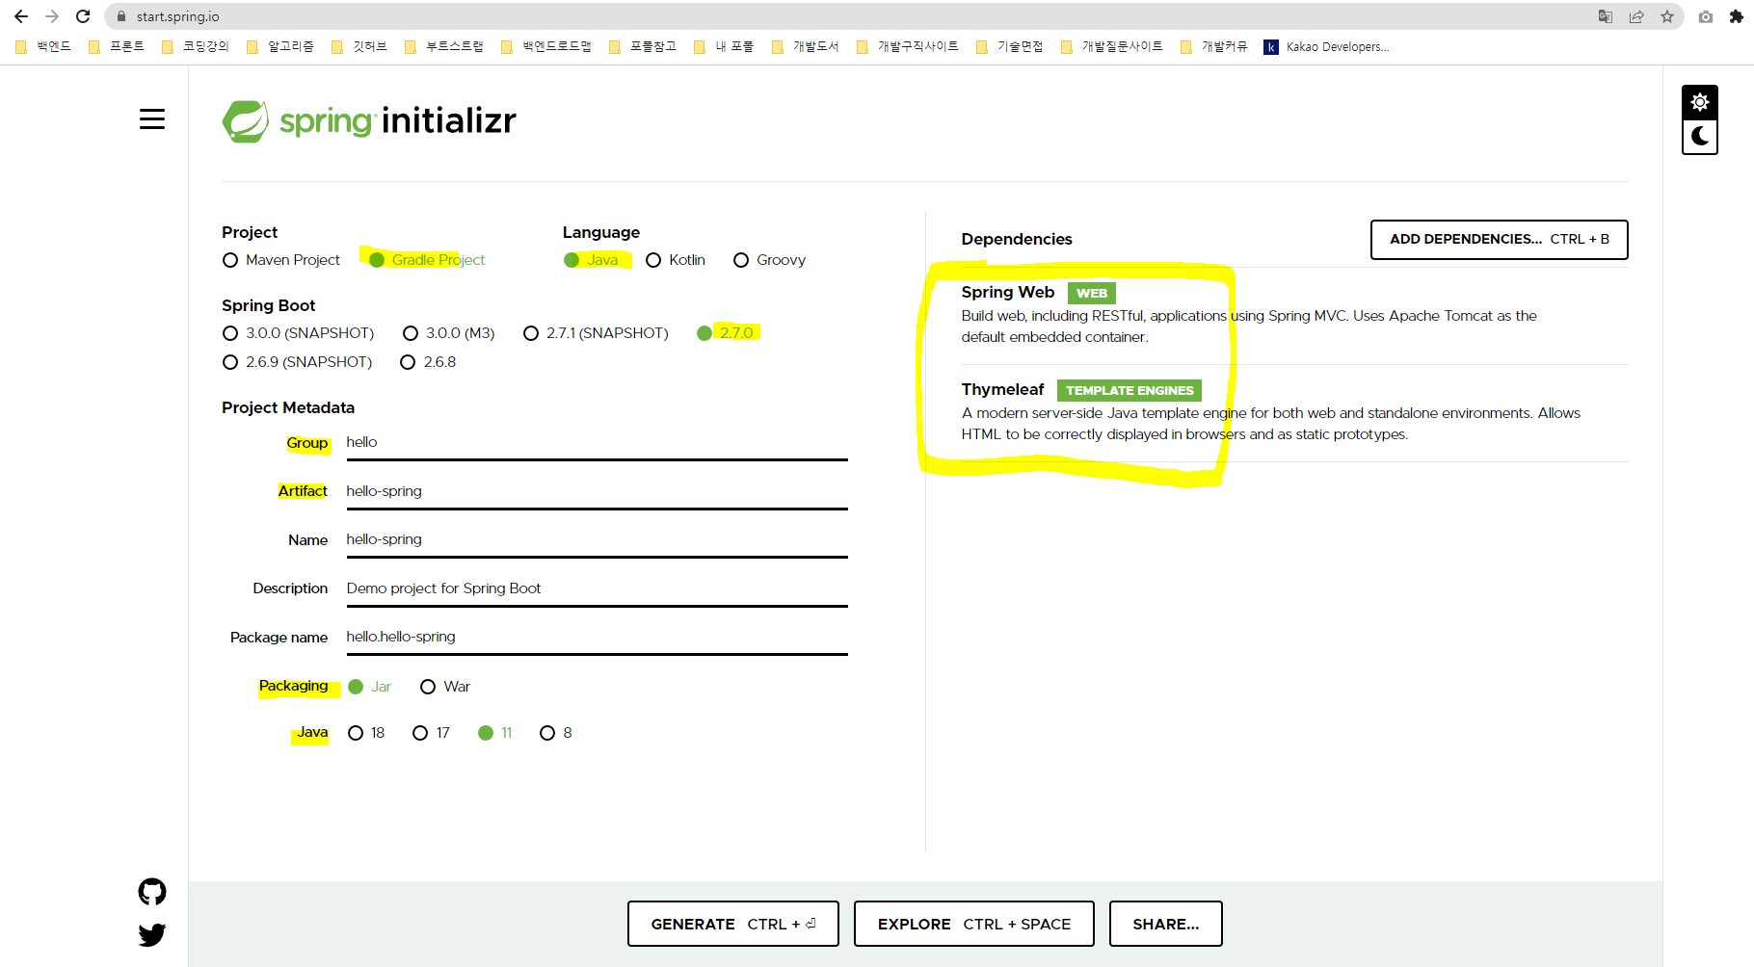Go back with browser back arrow
Viewport: 1754px width, 967px height.
tap(21, 16)
